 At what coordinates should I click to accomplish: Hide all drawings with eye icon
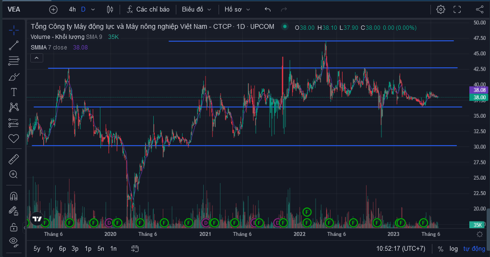click(x=13, y=241)
